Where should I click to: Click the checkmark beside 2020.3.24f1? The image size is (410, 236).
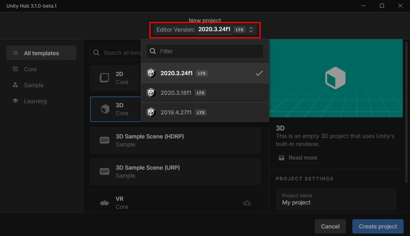click(x=258, y=73)
